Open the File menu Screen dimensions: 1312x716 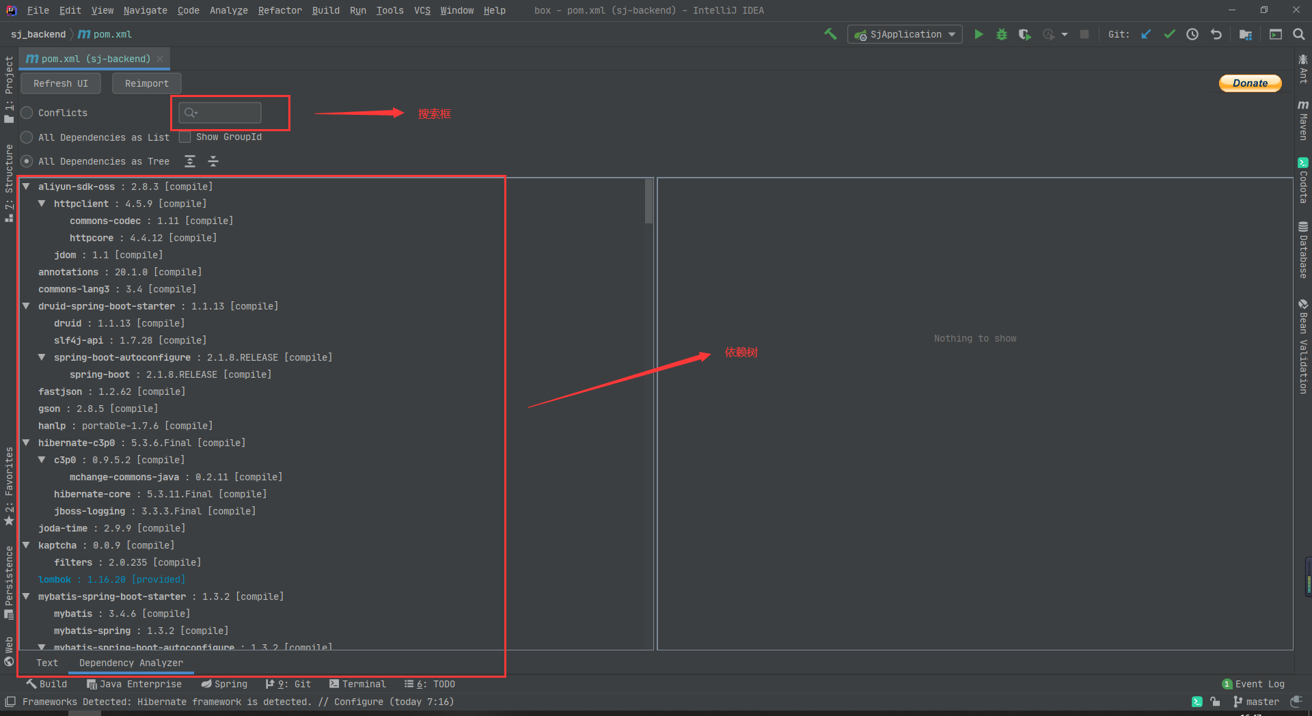(38, 10)
